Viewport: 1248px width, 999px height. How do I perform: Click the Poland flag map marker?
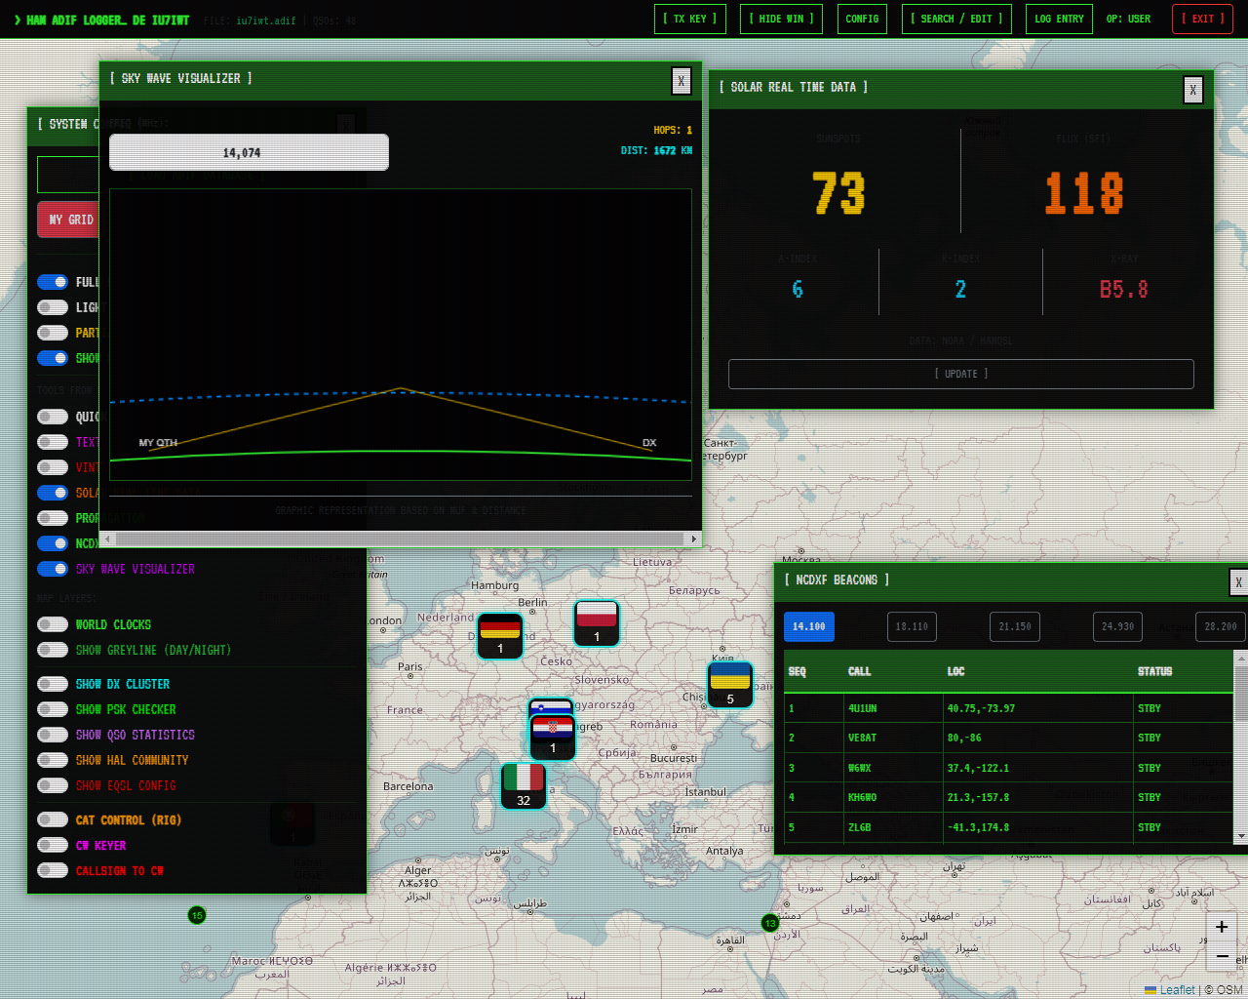[597, 623]
